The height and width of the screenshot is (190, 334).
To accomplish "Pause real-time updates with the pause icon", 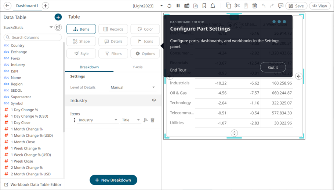I will (178, 6).
